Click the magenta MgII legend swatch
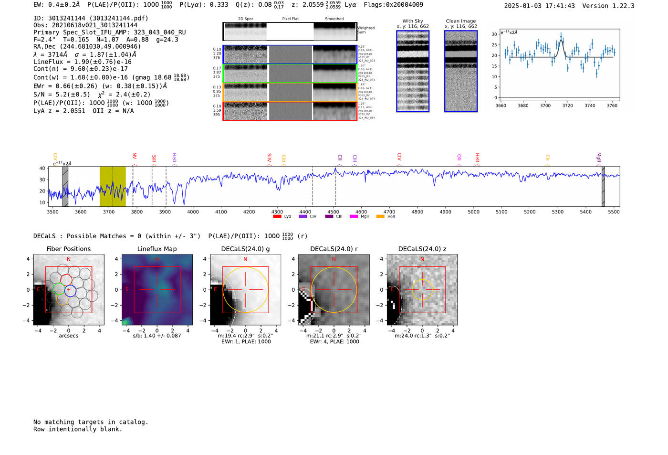 click(x=354, y=216)
